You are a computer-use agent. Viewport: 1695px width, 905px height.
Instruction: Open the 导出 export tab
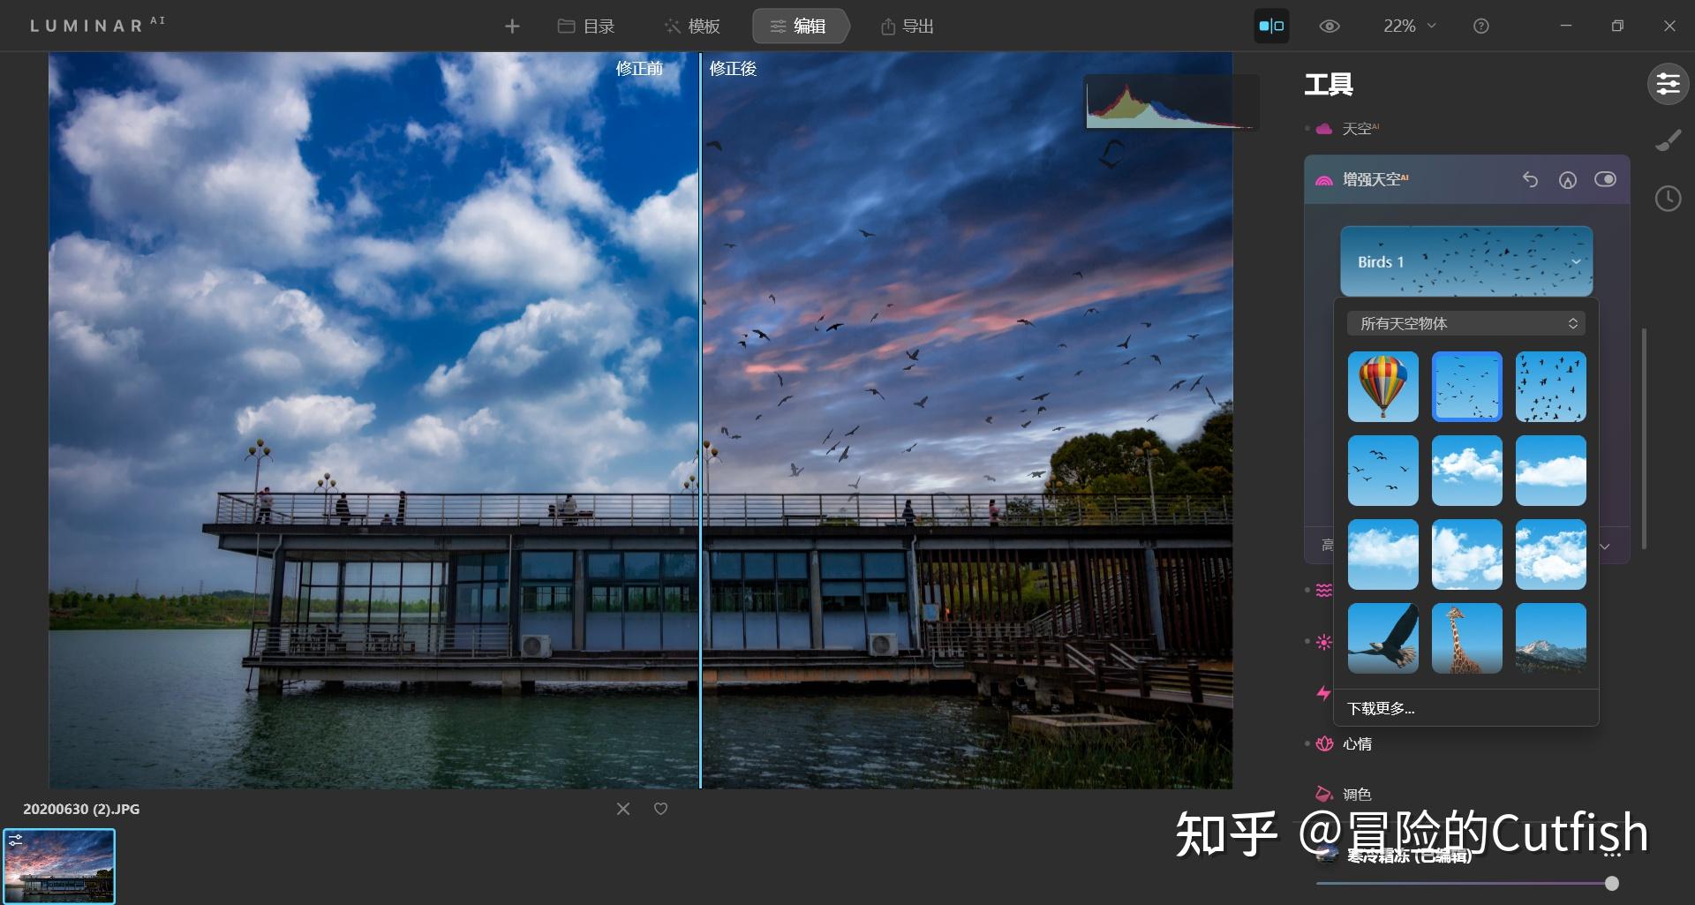pos(907,26)
